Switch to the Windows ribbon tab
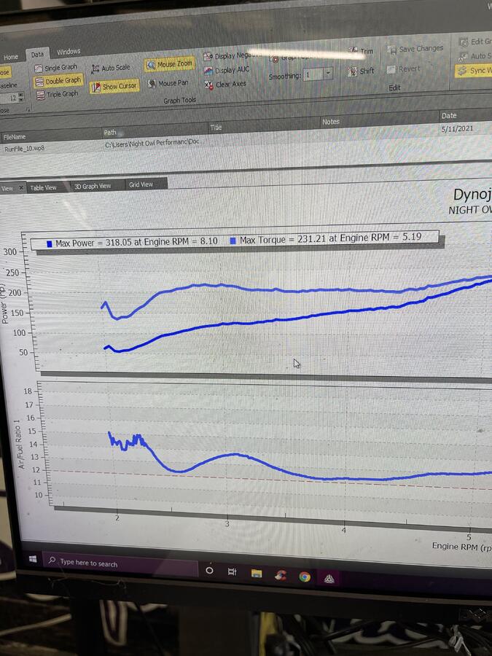Screen dimensions: 492x656 [x=69, y=52]
